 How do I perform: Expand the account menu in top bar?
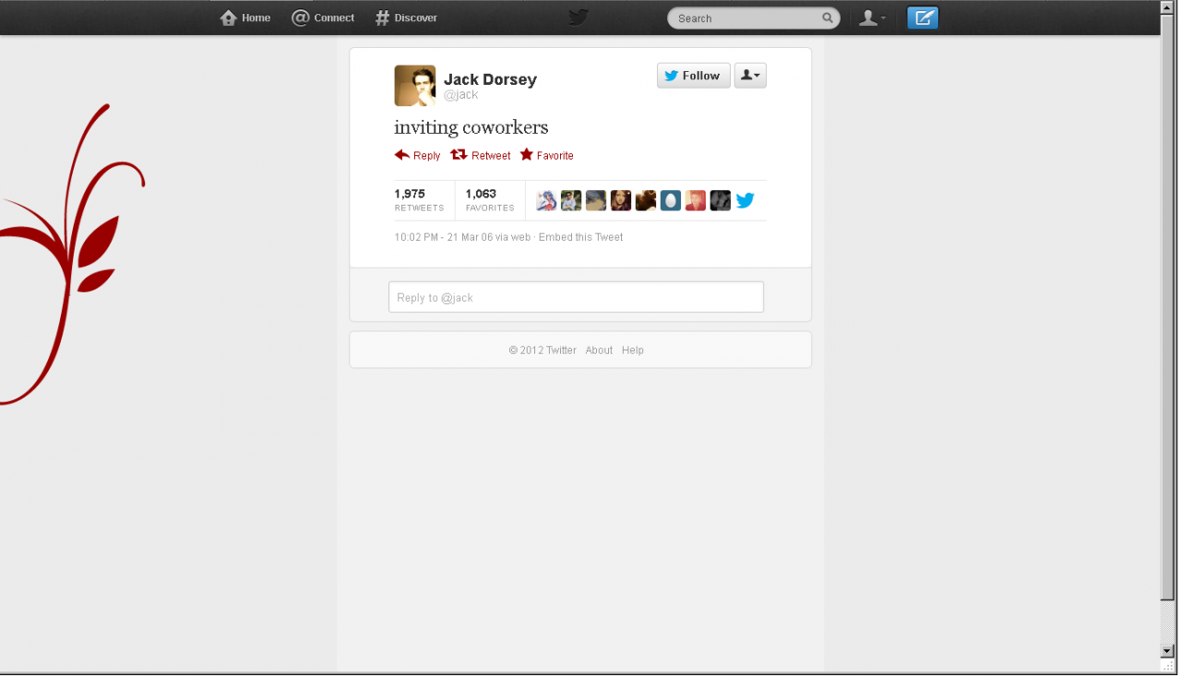[x=872, y=18]
